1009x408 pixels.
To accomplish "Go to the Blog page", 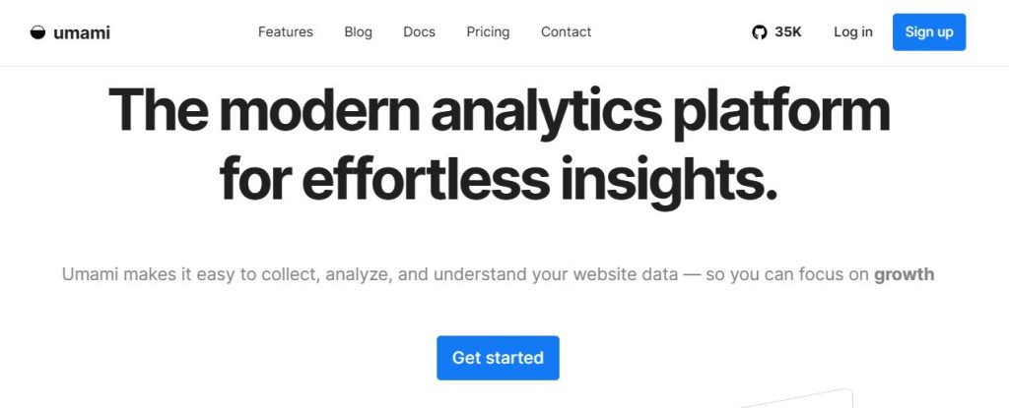I will click(x=359, y=32).
